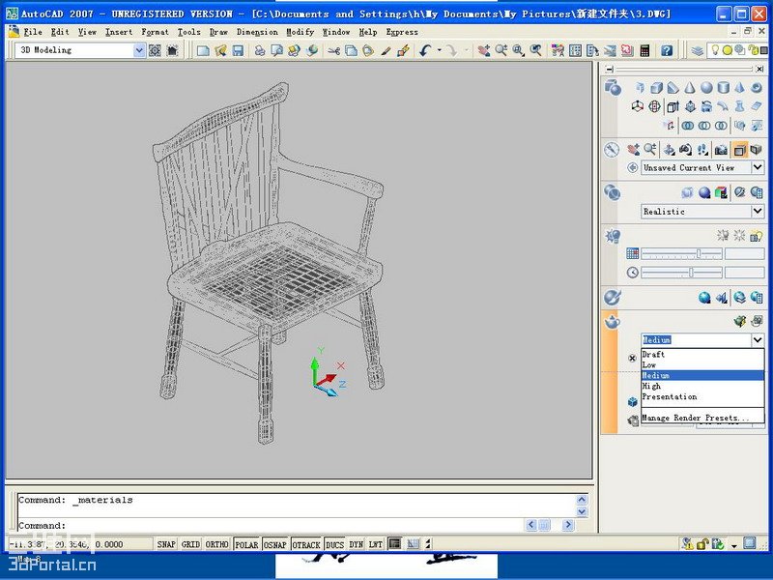Viewport: 773px width, 580px height.
Task: Select the Sphere solid tool
Action: pos(706,88)
